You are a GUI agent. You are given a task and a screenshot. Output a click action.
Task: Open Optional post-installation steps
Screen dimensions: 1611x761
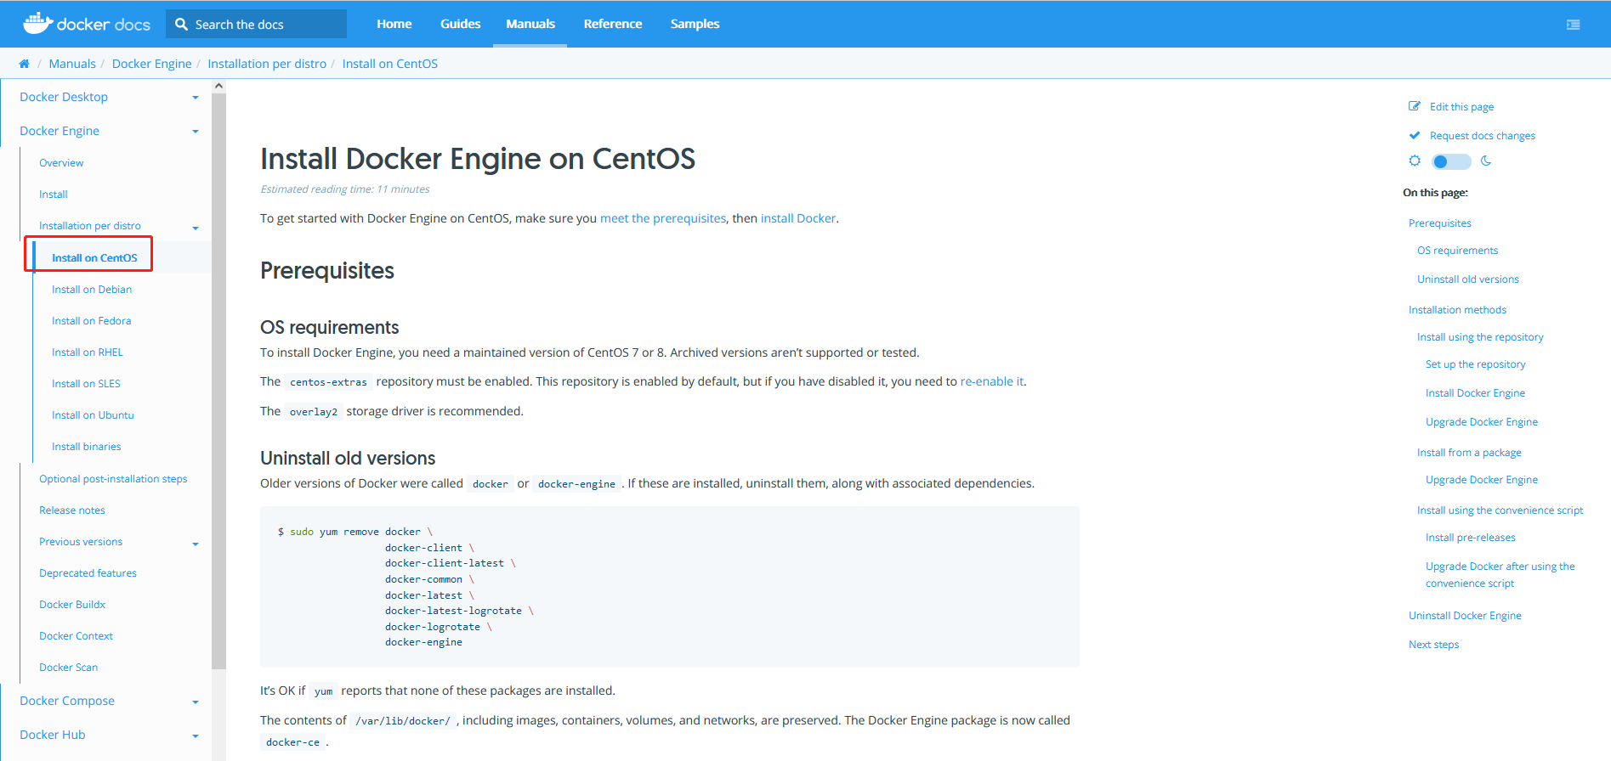tap(113, 479)
